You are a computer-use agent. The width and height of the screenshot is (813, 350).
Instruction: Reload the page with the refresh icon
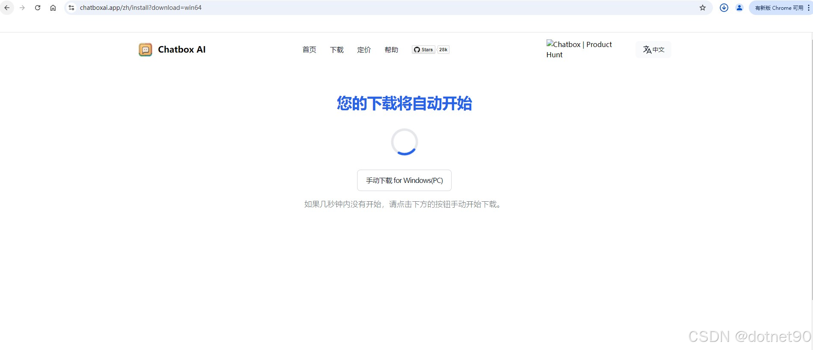point(38,8)
